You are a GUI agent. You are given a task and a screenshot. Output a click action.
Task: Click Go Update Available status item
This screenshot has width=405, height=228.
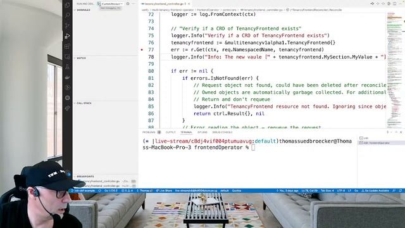pyautogui.click(x=375, y=191)
